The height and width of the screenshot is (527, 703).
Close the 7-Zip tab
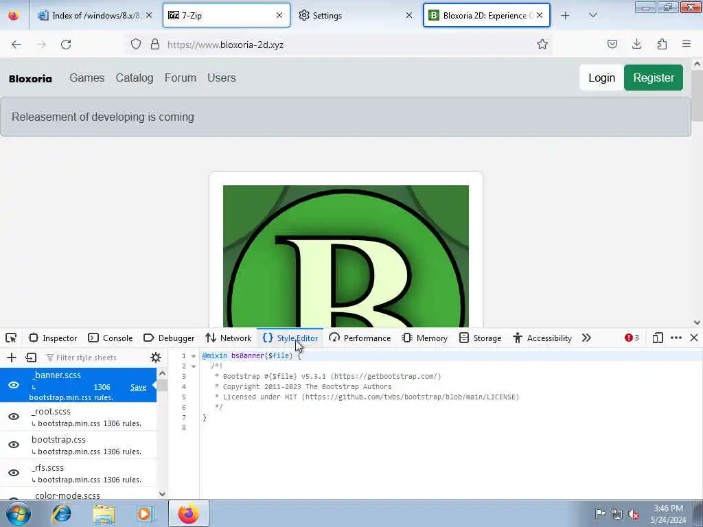(279, 15)
